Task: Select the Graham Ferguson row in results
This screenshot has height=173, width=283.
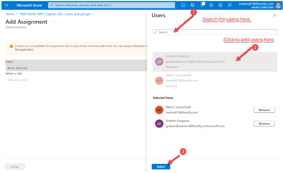Action: pos(215,62)
